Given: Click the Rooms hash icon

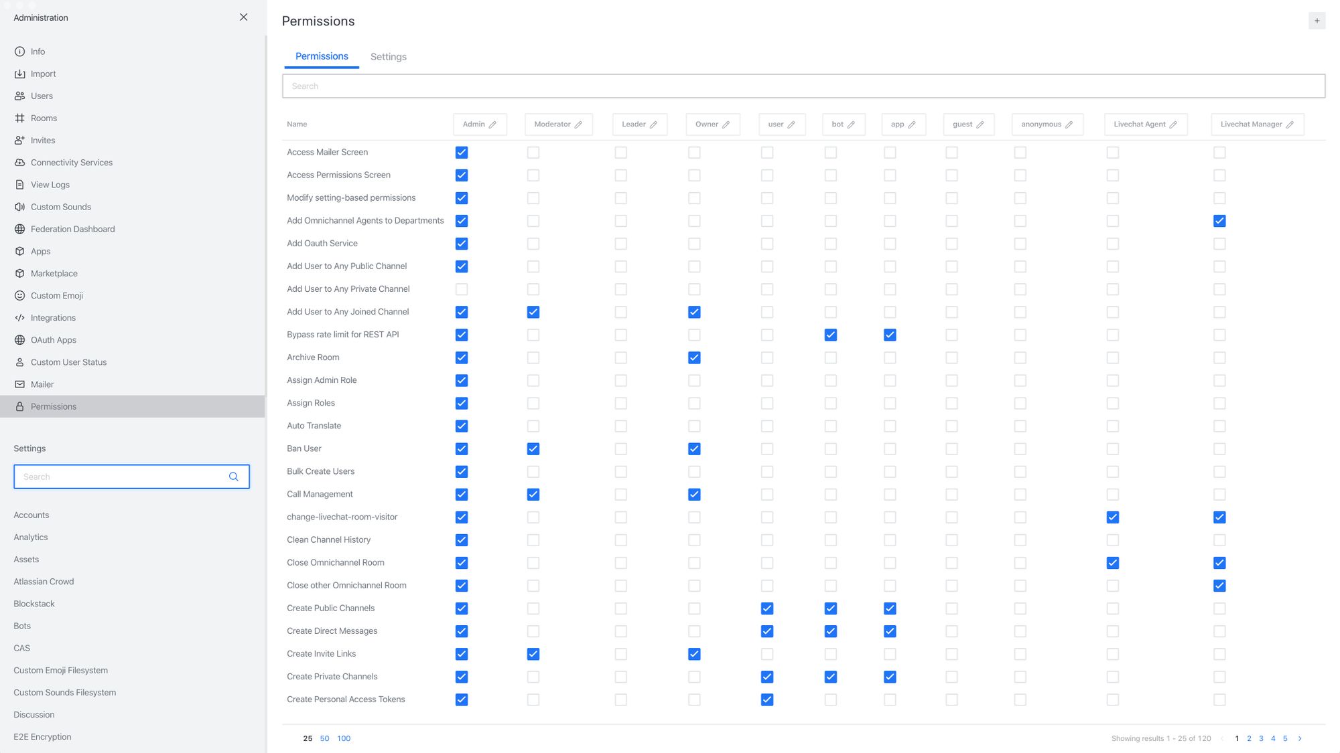Looking at the screenshot, I should tap(20, 118).
